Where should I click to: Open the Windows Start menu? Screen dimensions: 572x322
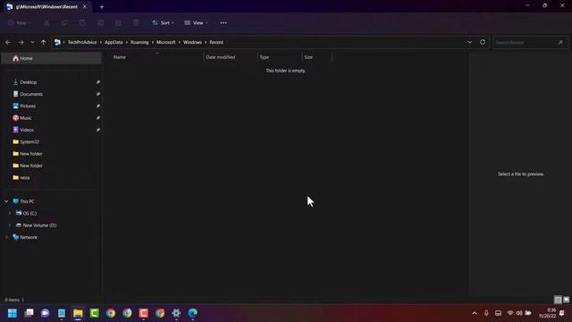[13, 313]
